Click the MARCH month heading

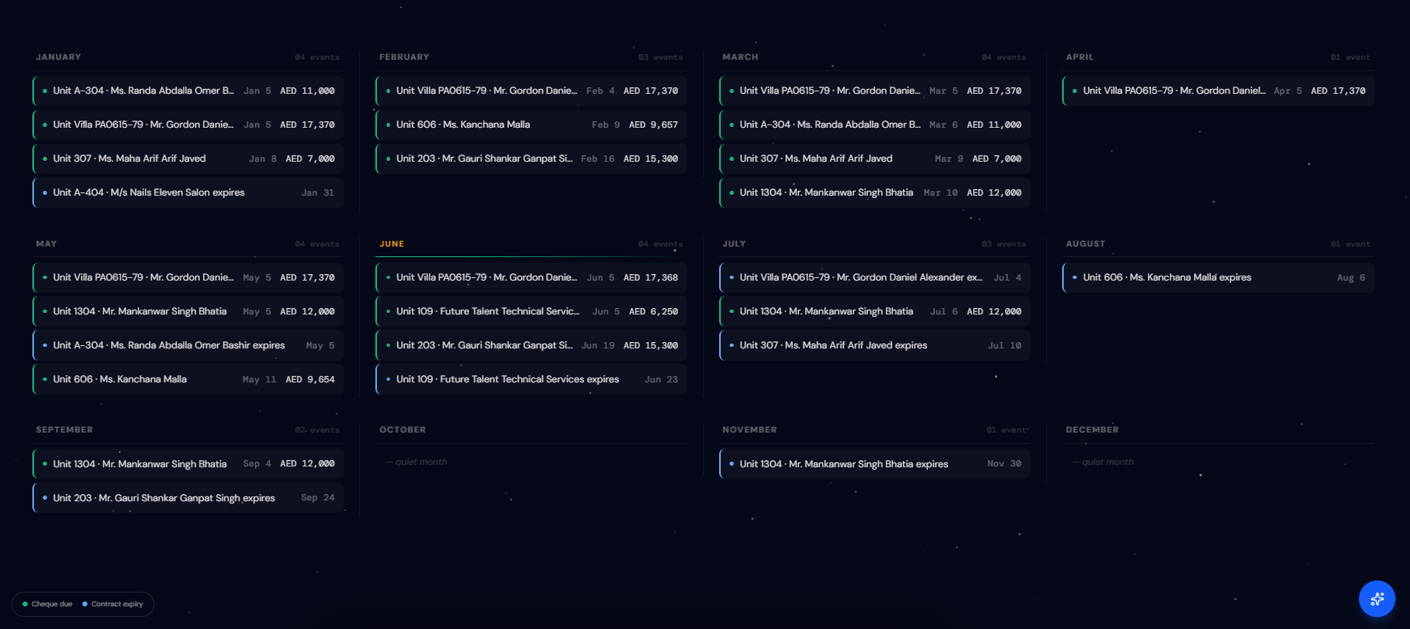(740, 57)
